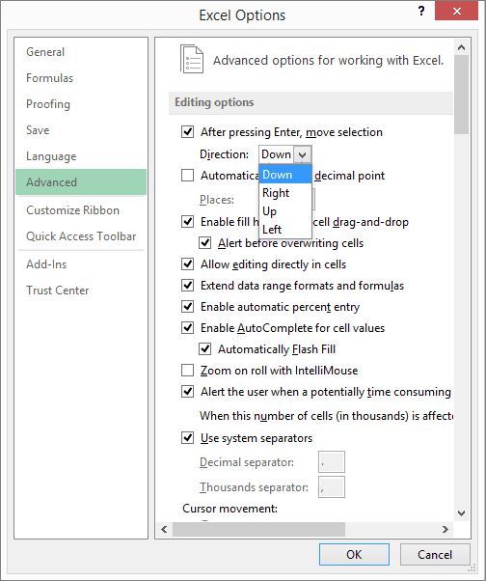Click the vertical scrollbar down arrow
The height and width of the screenshot is (581, 486).
coord(461,513)
